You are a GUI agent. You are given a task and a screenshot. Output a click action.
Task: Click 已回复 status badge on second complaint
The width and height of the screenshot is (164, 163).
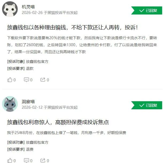(x=147, y=105)
